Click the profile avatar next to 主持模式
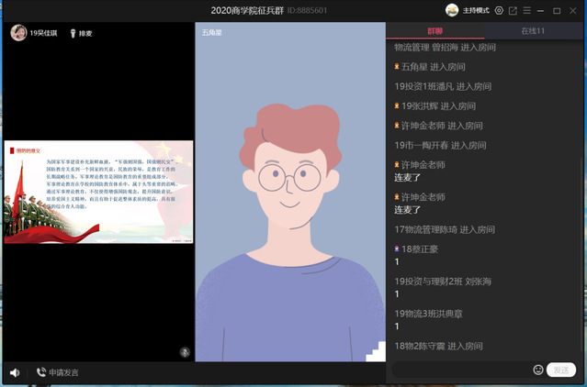Screen dimensions: 587x387 click(452, 11)
